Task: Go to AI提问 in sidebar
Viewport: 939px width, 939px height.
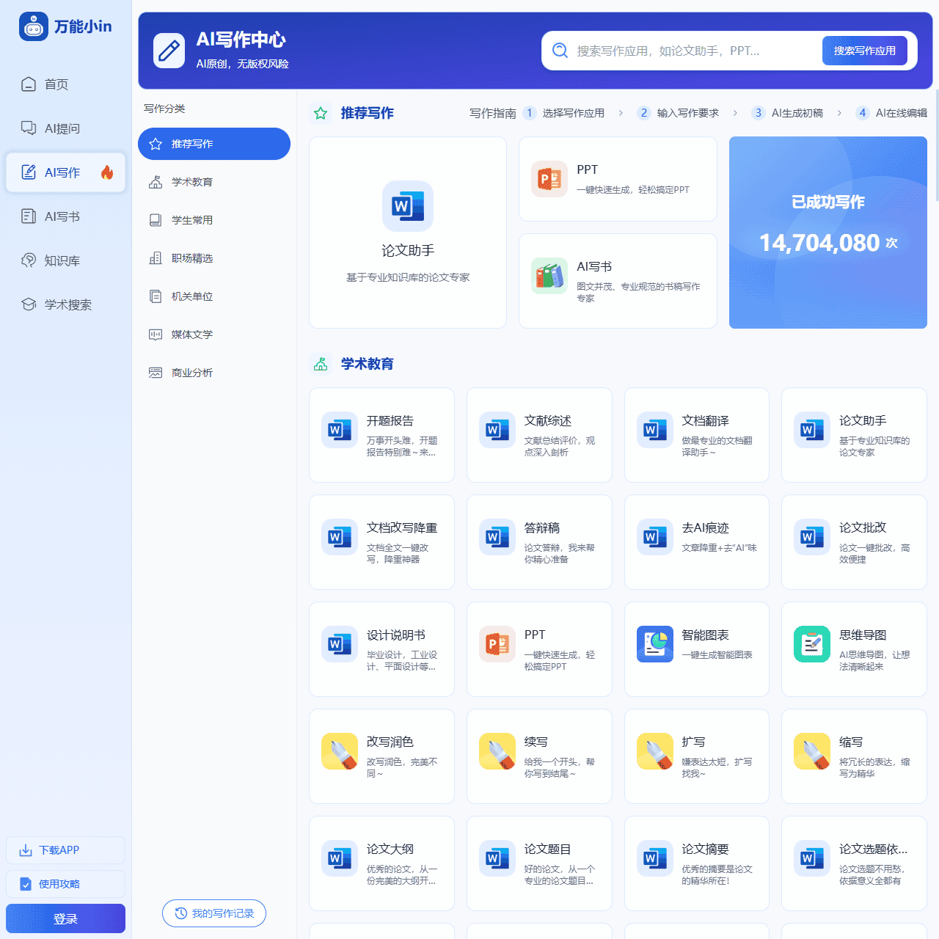Action: pyautogui.click(x=62, y=128)
